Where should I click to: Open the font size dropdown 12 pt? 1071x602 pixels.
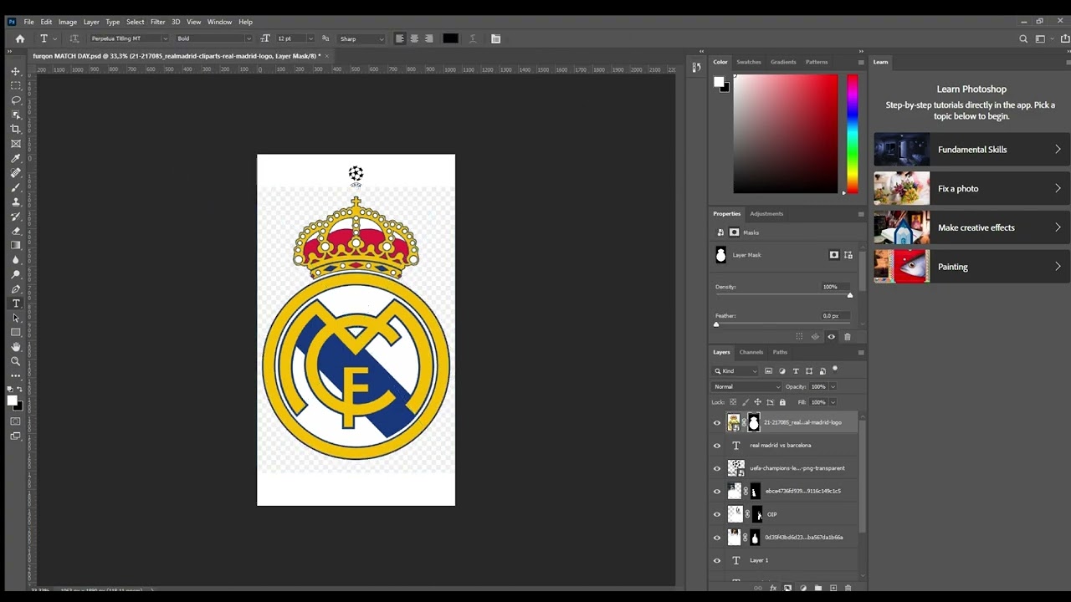[310, 38]
